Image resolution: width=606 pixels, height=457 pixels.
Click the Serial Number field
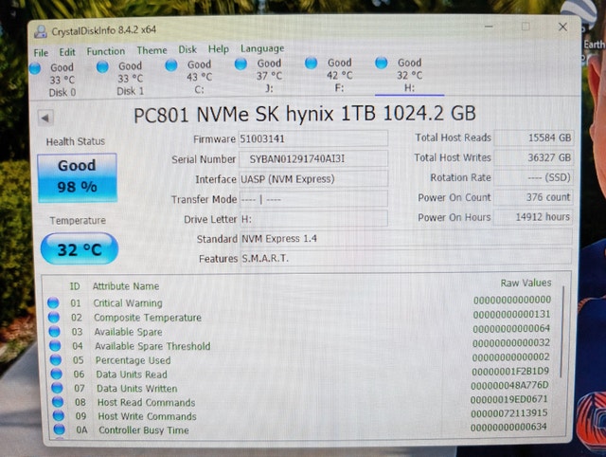[x=313, y=159]
